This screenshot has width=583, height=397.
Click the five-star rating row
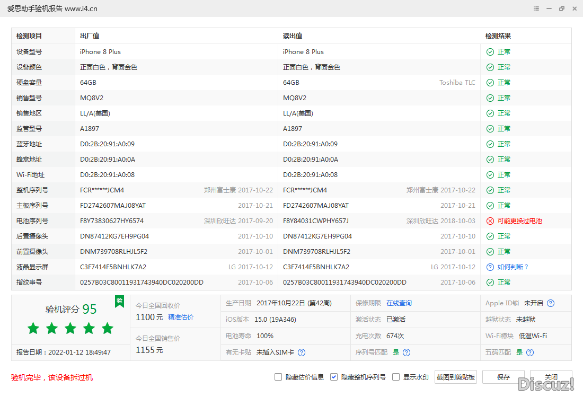coord(70,329)
